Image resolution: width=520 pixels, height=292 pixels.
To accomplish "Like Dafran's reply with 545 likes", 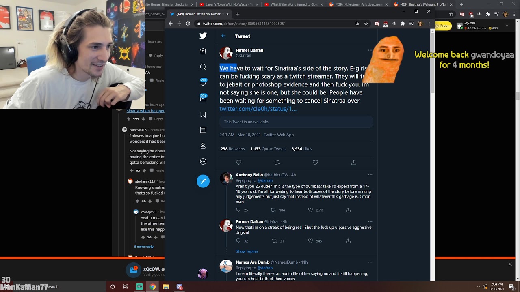I will coord(310,241).
